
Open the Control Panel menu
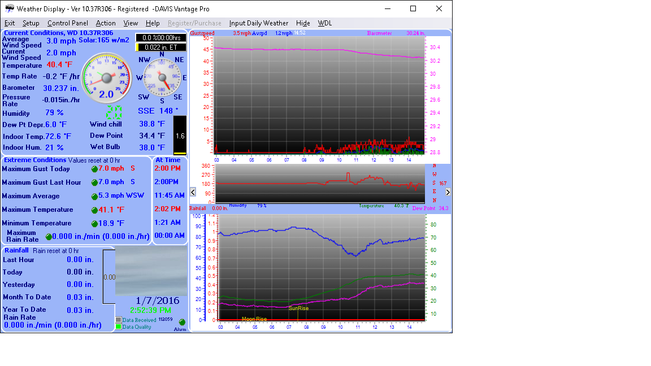(68, 23)
